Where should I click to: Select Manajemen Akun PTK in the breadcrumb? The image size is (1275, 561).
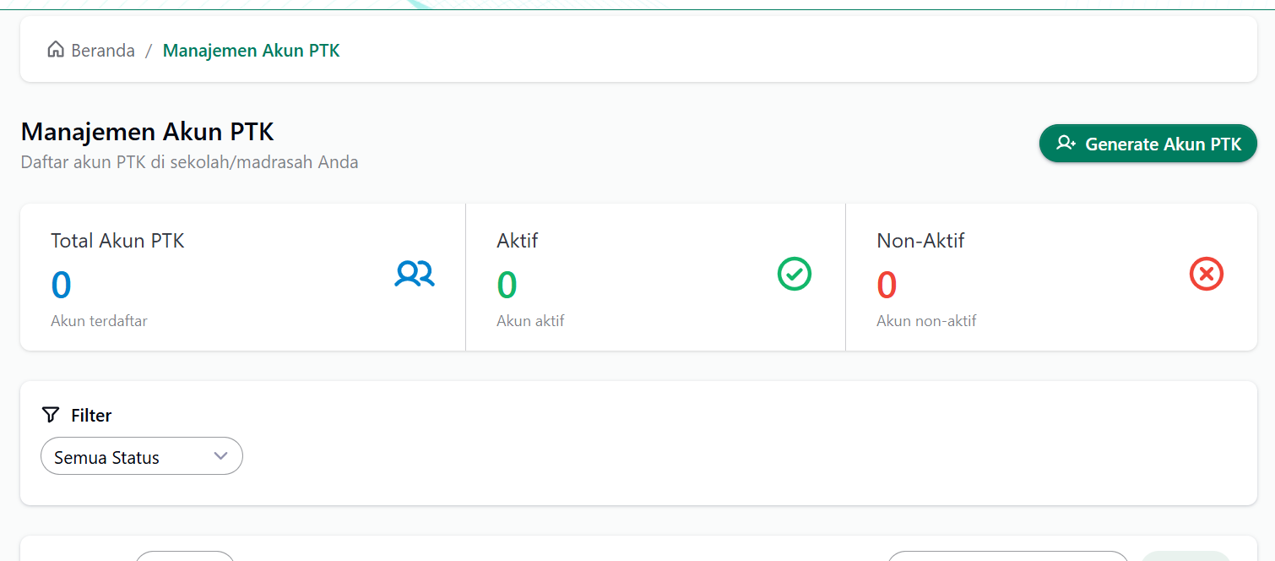pyautogui.click(x=251, y=51)
